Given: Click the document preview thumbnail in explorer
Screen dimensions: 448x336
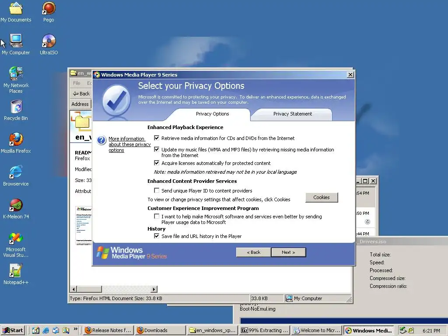Looking at the screenshot, I should coord(84,225).
